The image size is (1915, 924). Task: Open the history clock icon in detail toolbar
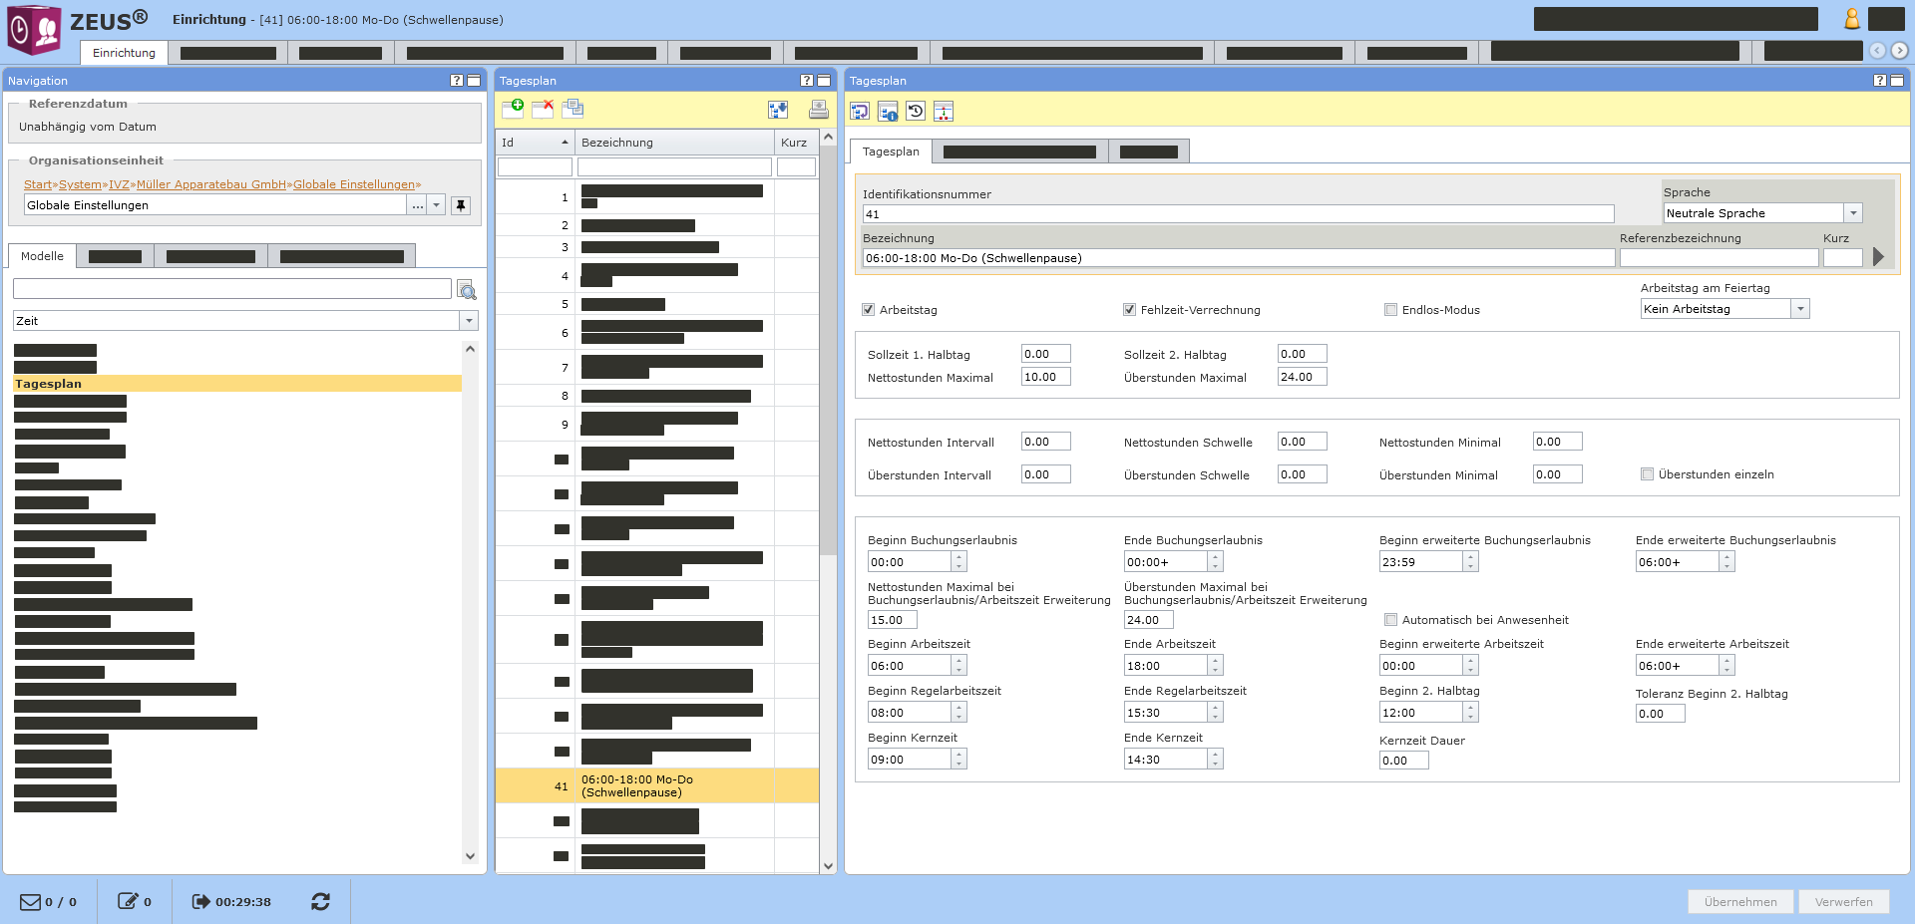point(916,111)
